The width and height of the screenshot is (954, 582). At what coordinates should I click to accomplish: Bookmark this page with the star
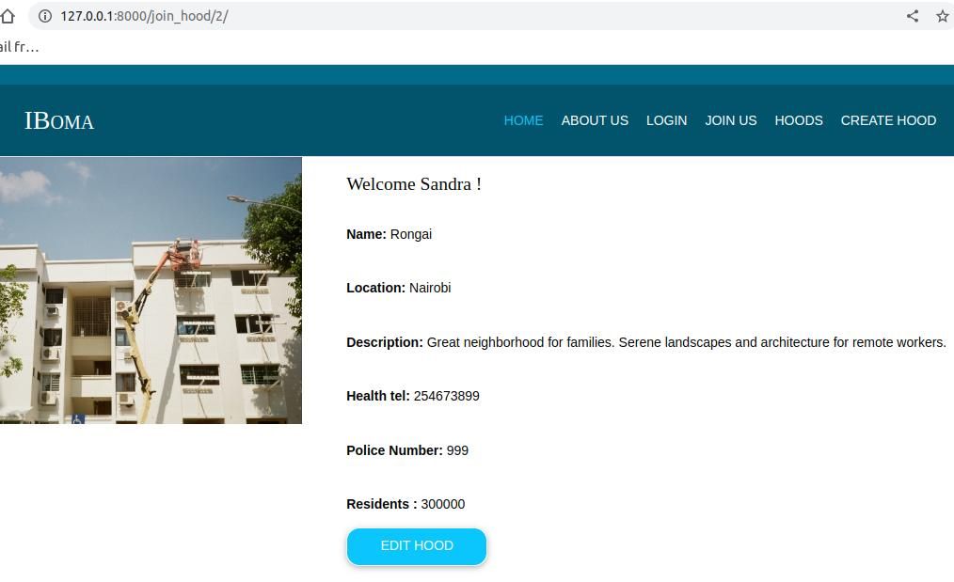(x=943, y=16)
